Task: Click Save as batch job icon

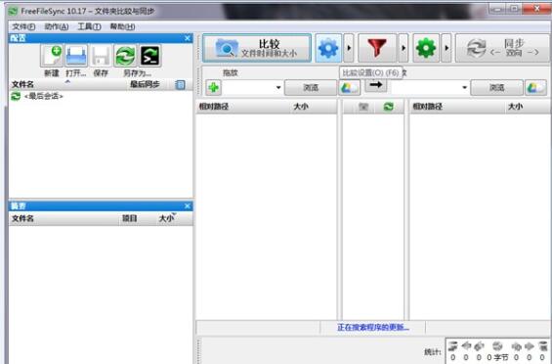Action: tap(150, 56)
